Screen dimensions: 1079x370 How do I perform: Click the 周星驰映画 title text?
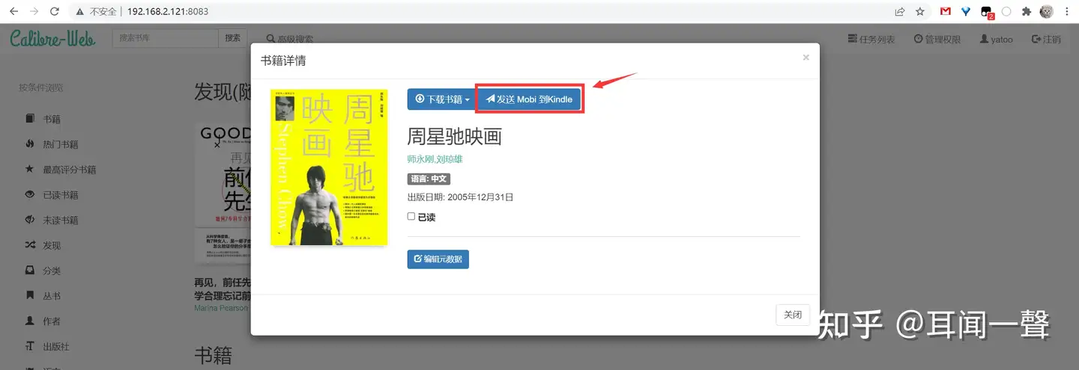coord(455,136)
